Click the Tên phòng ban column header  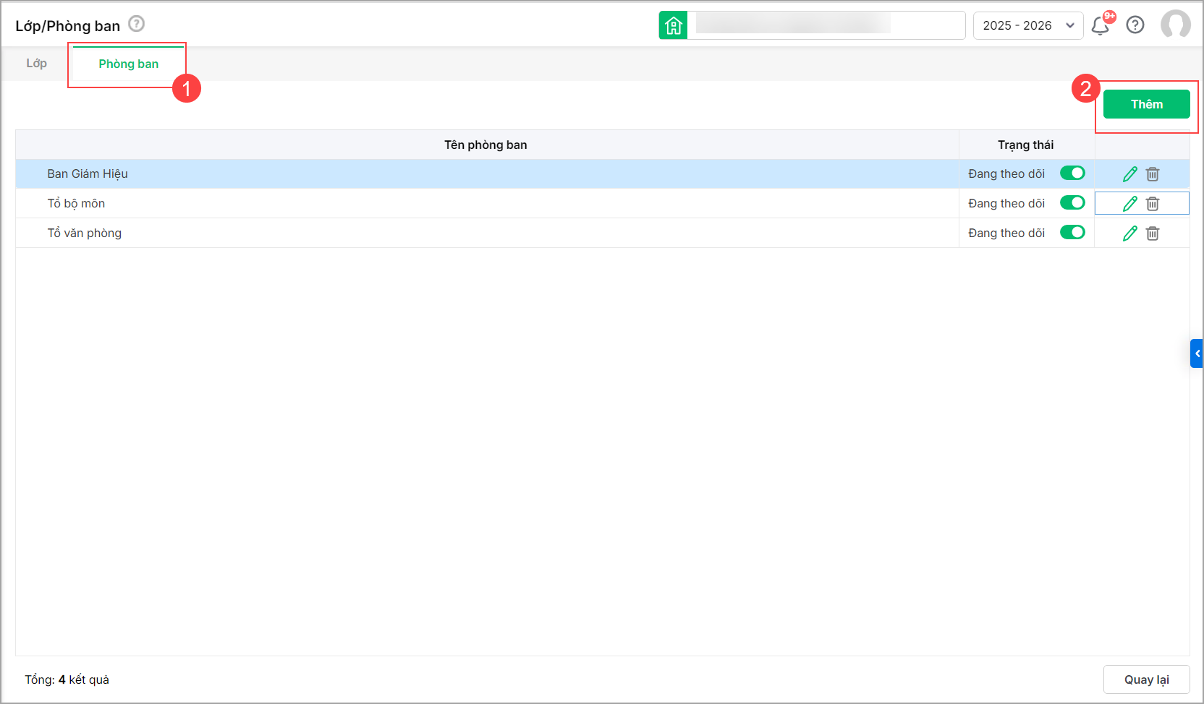(x=486, y=145)
